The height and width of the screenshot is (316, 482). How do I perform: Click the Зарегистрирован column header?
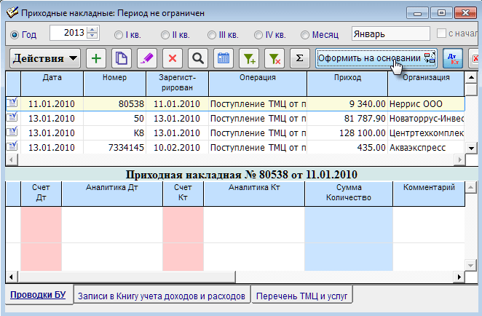pos(178,83)
